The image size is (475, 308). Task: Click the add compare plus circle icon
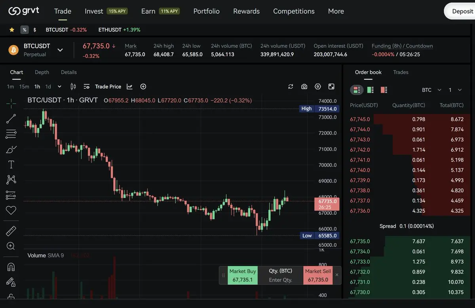(x=143, y=86)
